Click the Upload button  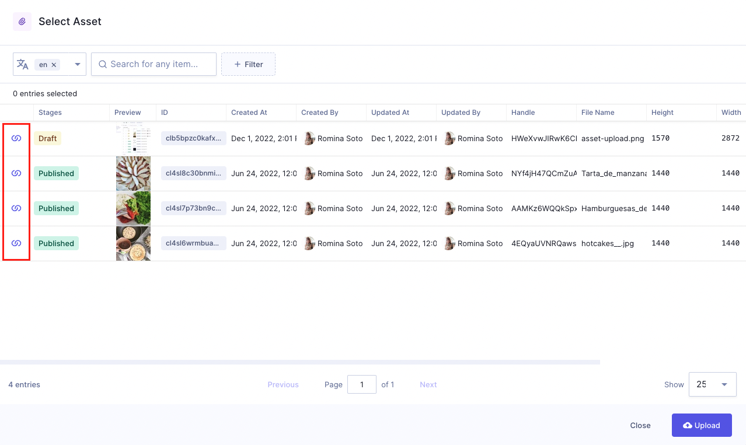tap(701, 425)
